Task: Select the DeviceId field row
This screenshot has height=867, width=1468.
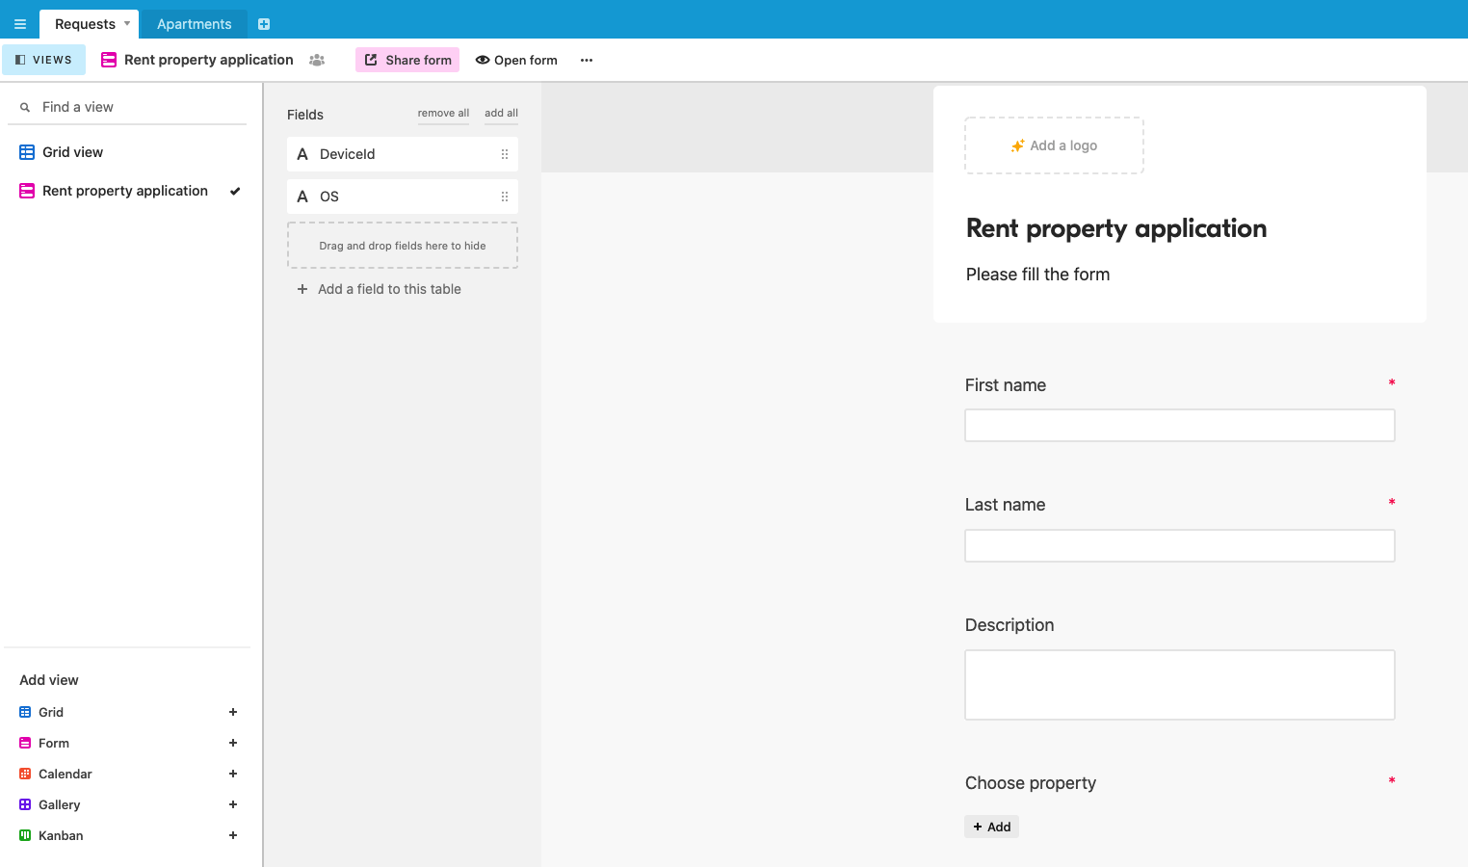Action: pos(403,154)
